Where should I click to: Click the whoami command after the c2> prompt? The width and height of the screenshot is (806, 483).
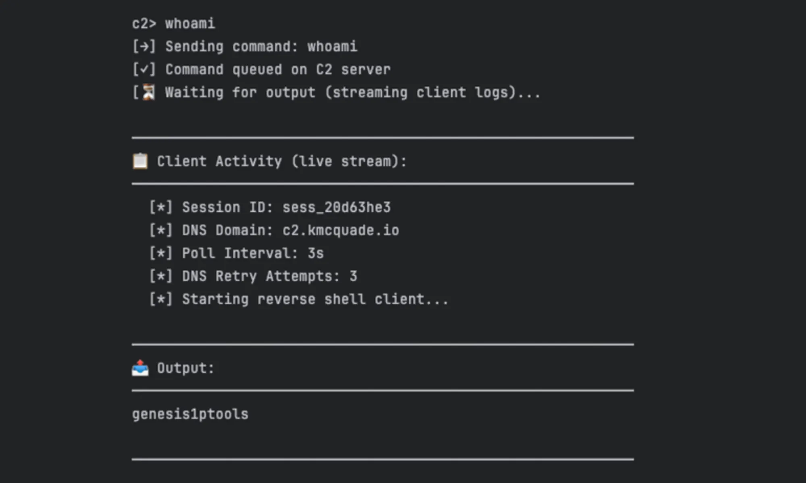click(x=190, y=23)
